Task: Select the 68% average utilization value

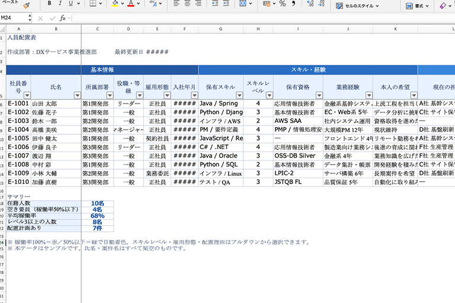Action: tap(98, 216)
